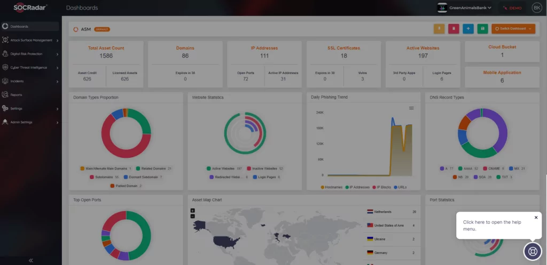Open the Switch Dashboard dropdown
547x265 pixels.
tap(513, 29)
